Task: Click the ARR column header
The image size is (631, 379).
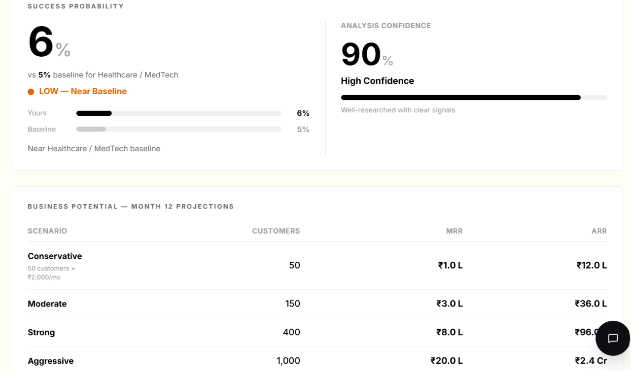Action: coord(599,231)
